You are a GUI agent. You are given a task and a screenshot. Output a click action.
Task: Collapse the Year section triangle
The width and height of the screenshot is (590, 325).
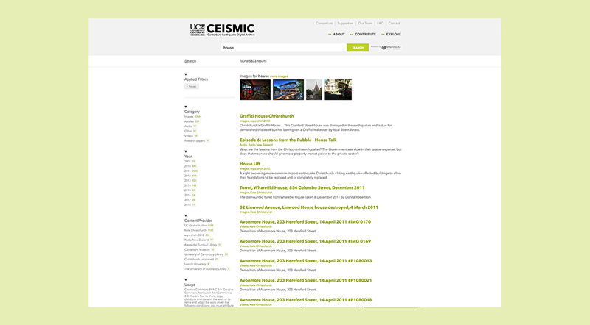click(x=186, y=151)
